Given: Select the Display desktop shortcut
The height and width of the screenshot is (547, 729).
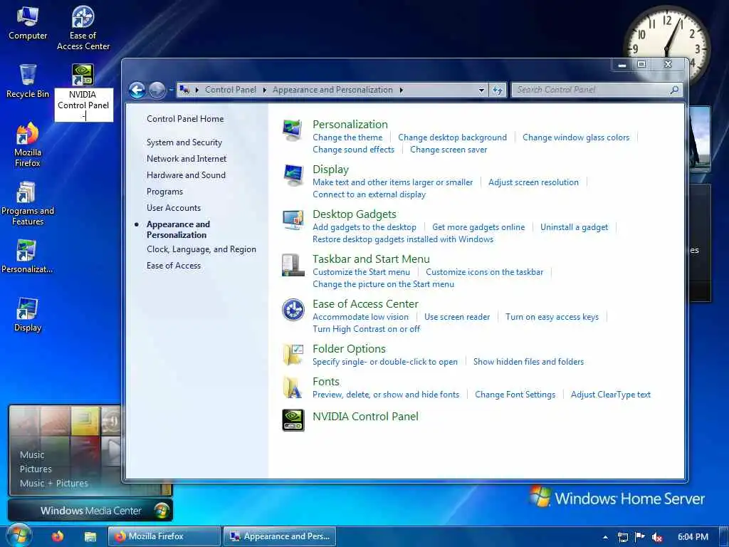Looking at the screenshot, I should click(x=28, y=315).
